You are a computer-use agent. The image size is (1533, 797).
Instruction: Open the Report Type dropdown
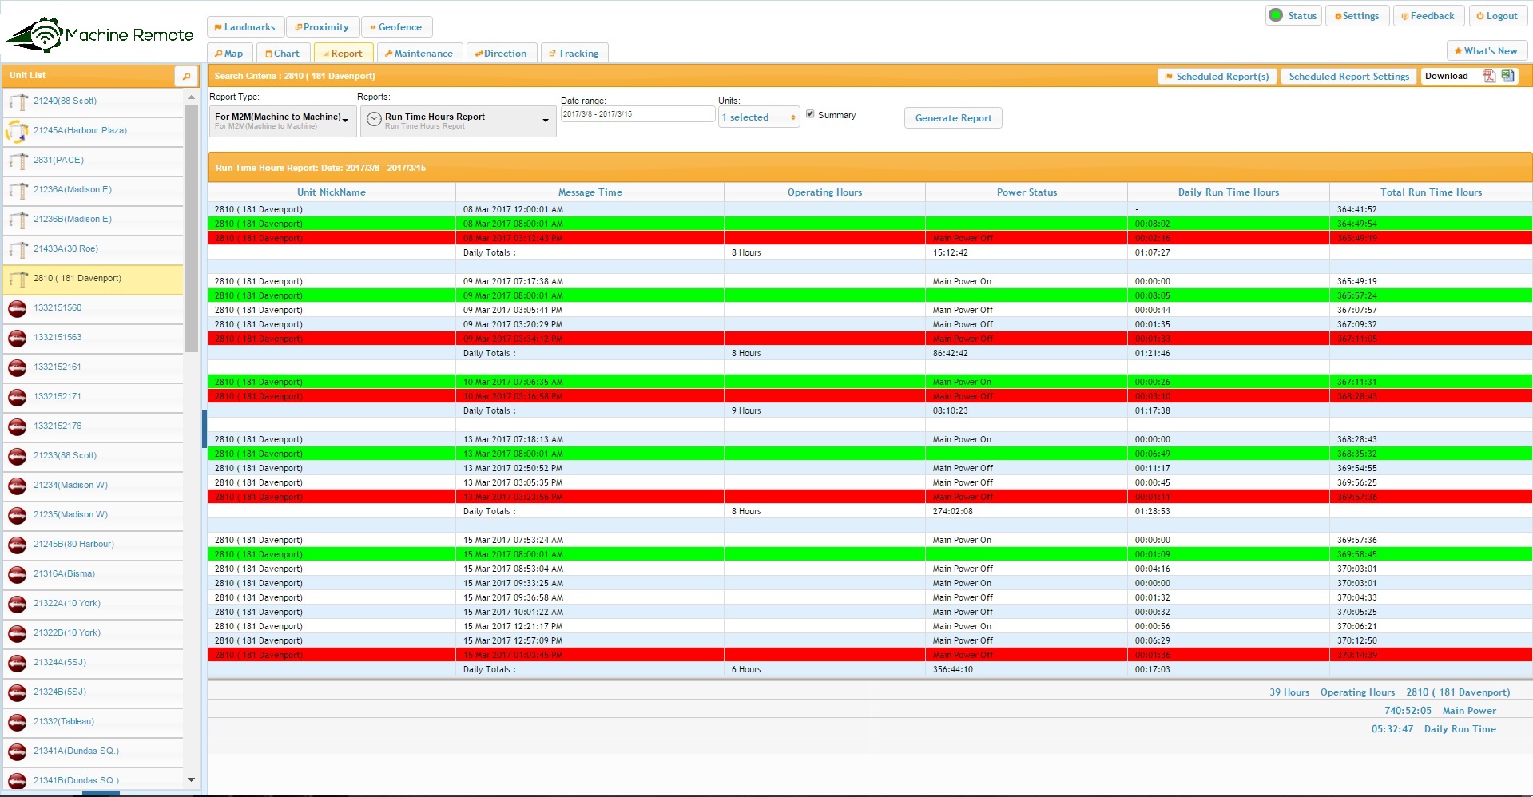(282, 121)
